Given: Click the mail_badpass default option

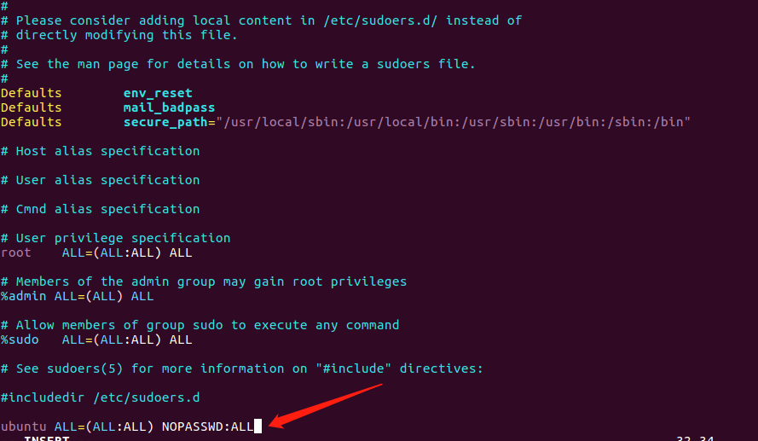Looking at the screenshot, I should (169, 107).
